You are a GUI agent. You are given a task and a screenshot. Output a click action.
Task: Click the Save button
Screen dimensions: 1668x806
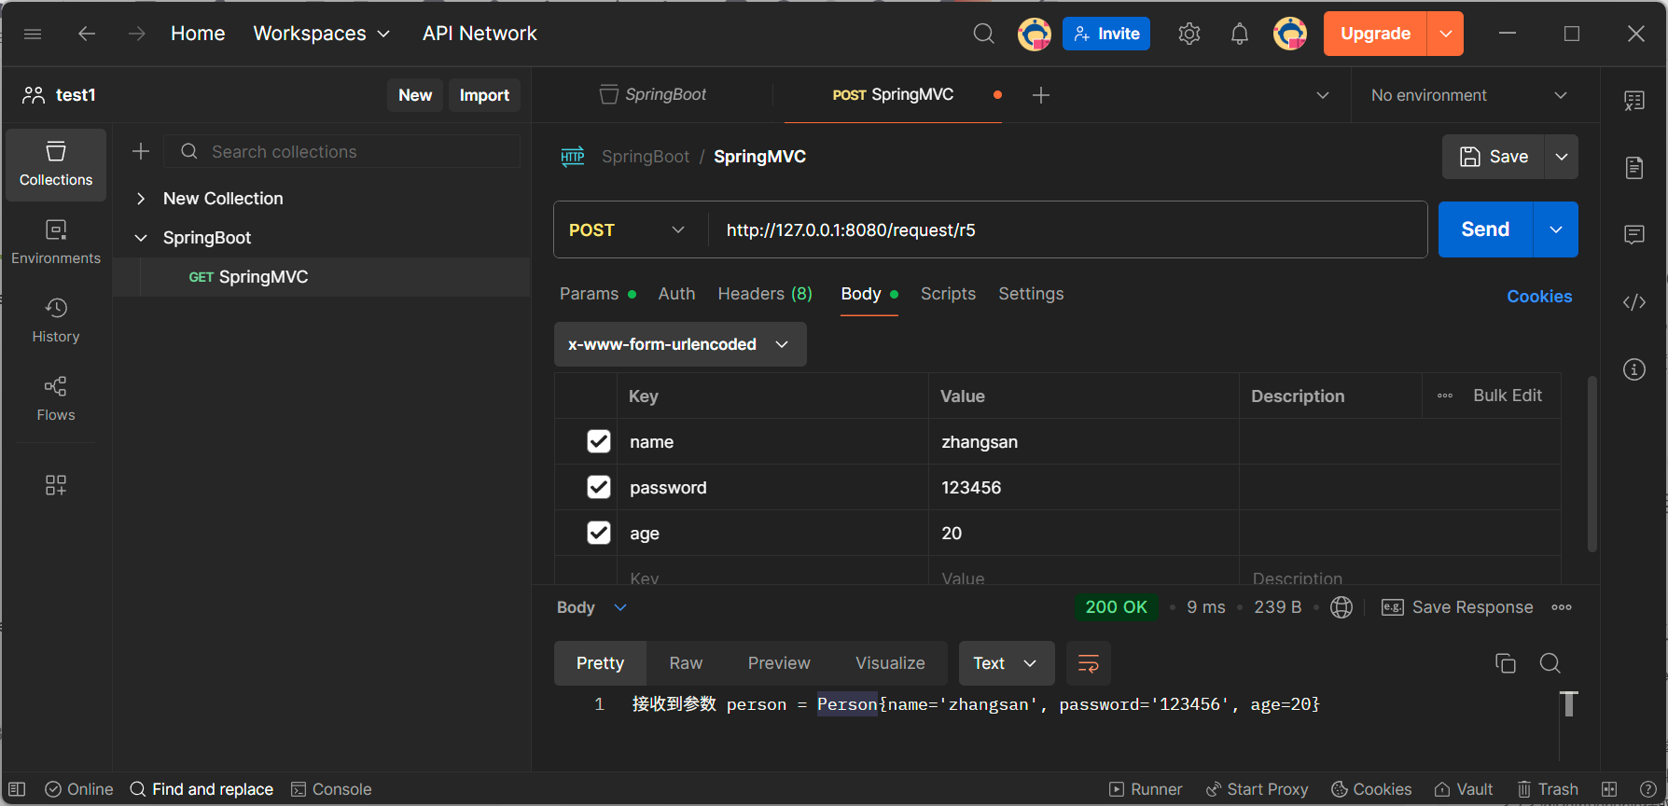pos(1494,157)
